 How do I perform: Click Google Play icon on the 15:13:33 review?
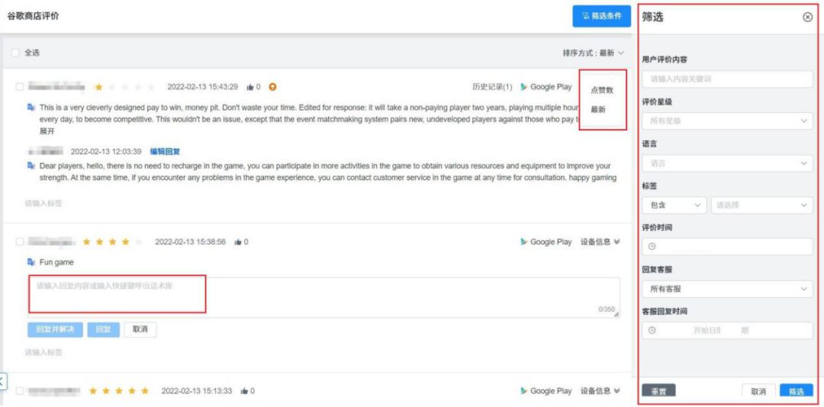[524, 391]
